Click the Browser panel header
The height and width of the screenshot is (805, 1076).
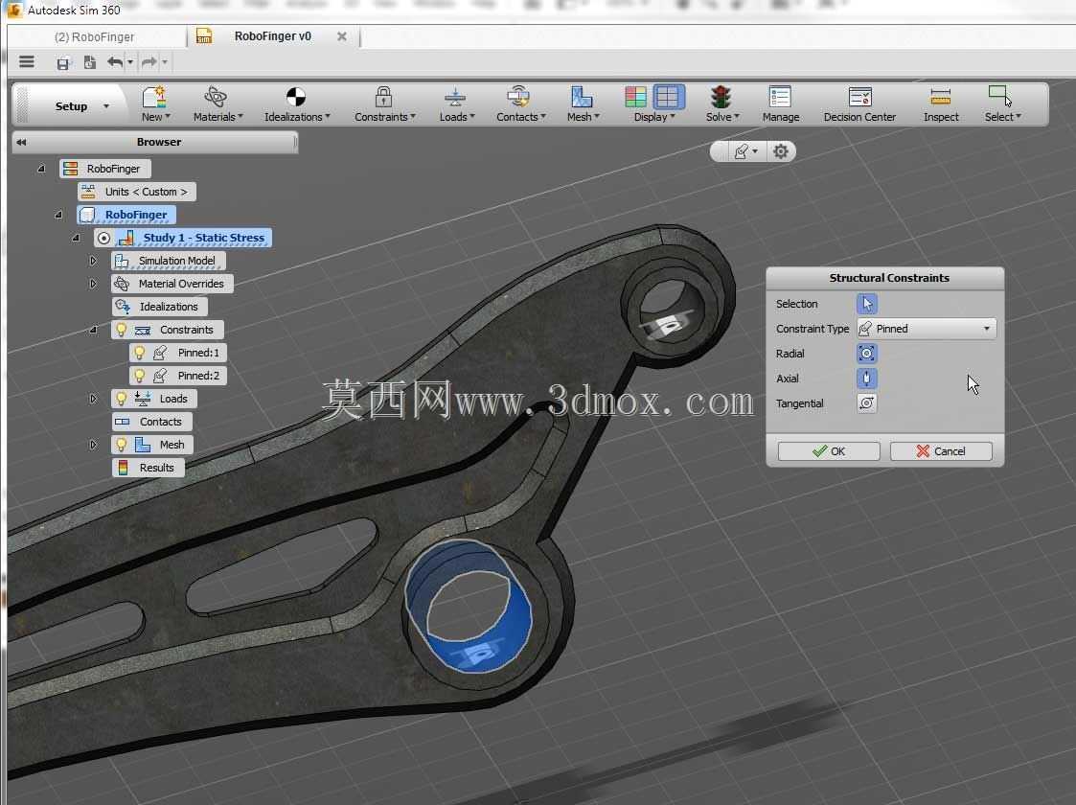(x=158, y=142)
